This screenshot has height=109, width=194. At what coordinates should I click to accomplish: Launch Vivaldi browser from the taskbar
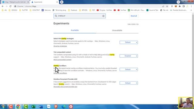click(71, 107)
